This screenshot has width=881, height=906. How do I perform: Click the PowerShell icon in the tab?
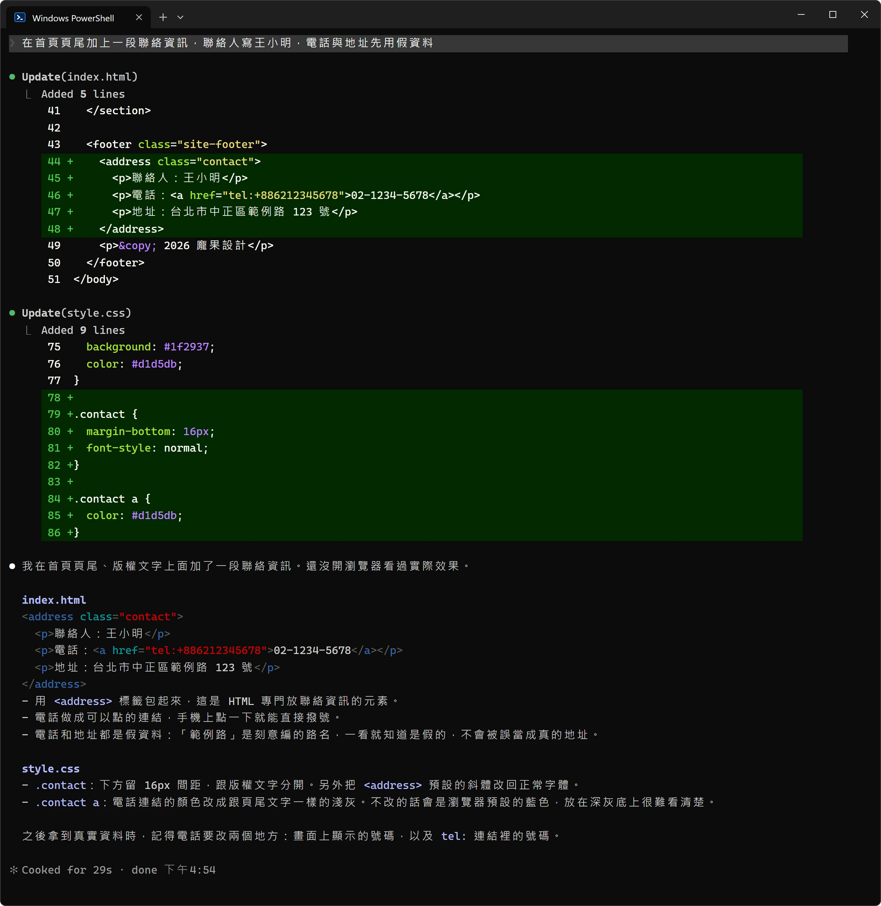click(x=20, y=18)
